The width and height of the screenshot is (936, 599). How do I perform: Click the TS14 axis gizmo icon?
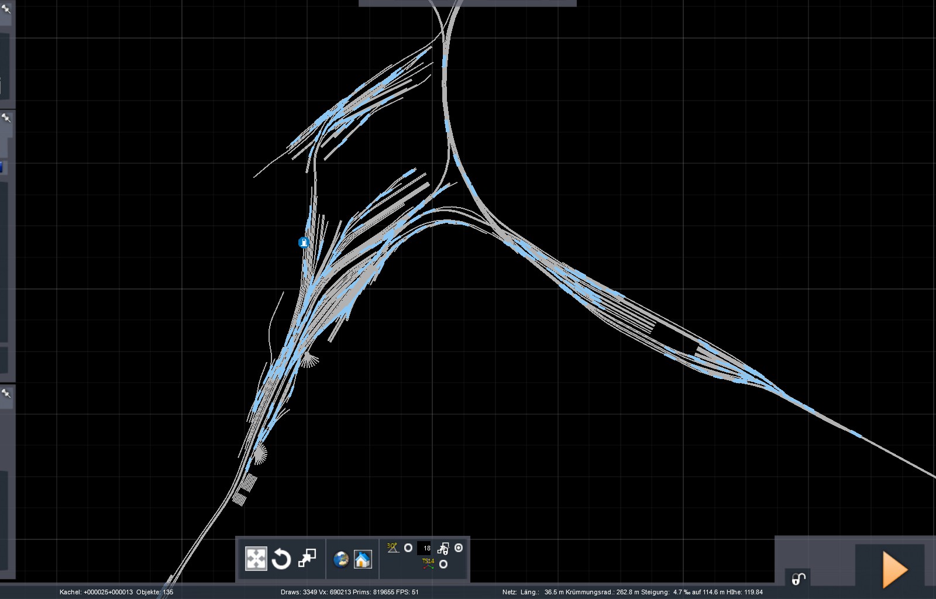pos(428,564)
